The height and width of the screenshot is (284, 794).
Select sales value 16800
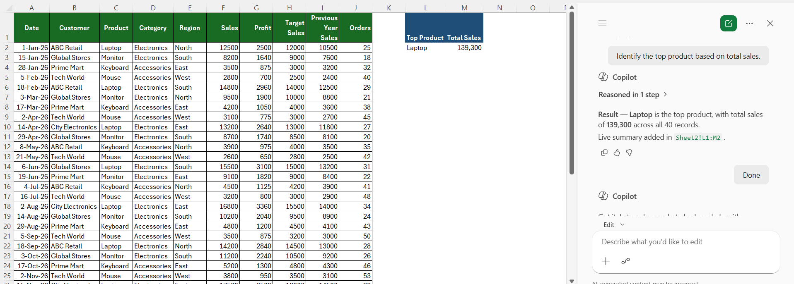223,206
